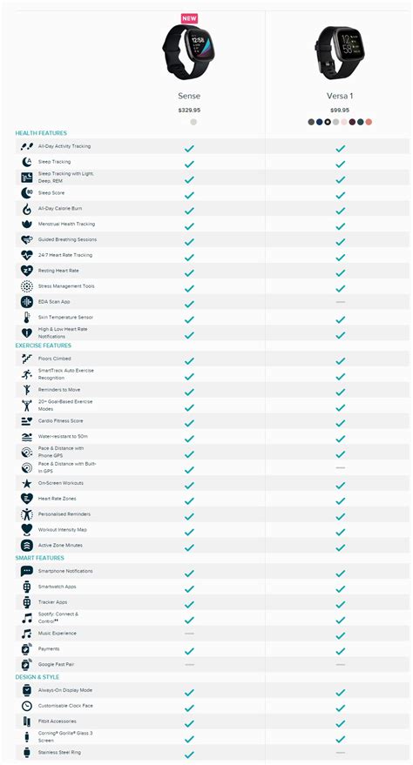The image size is (413, 765).
Task: Click the Sleep Score moon icon
Action: tap(26, 193)
